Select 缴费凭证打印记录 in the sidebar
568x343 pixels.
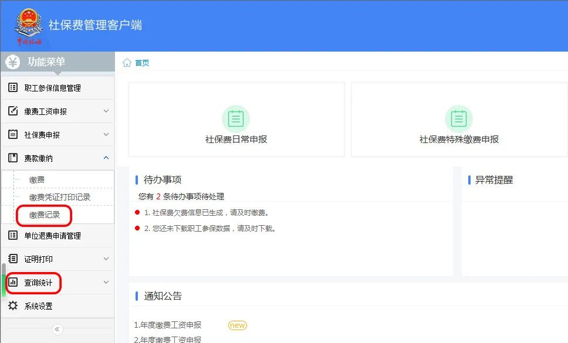click(x=60, y=198)
